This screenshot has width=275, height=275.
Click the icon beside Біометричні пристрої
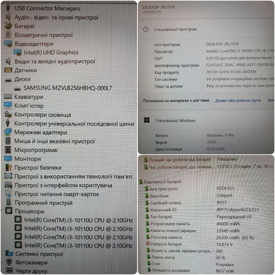(8, 35)
